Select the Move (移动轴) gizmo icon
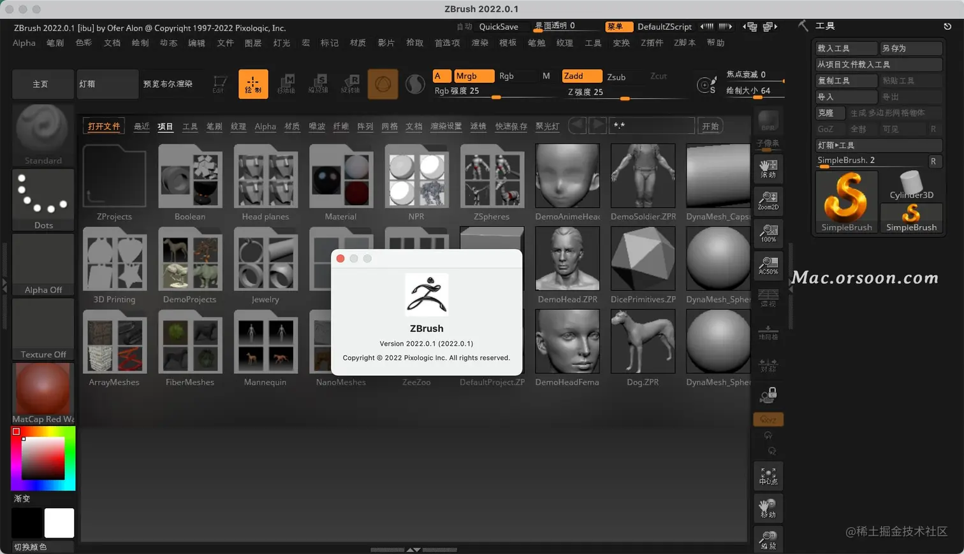 click(287, 84)
